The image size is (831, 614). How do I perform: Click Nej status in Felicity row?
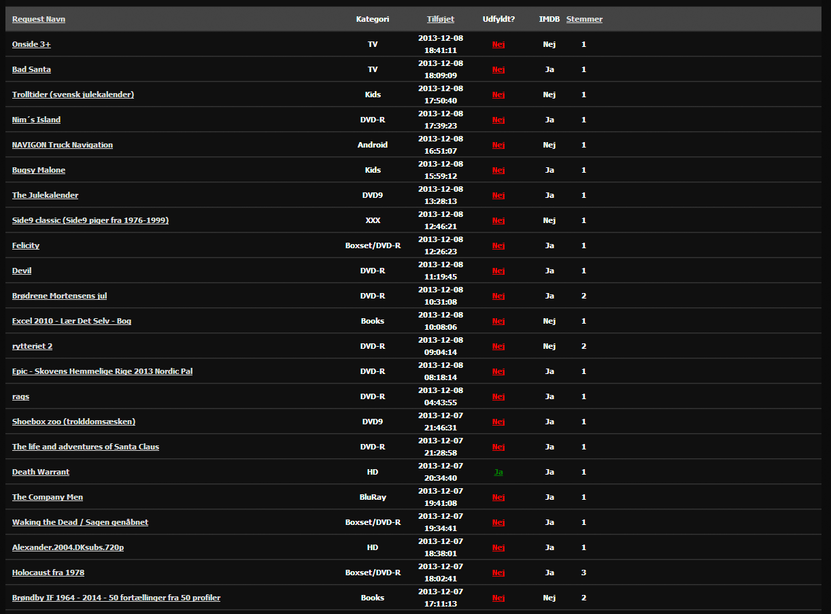tap(498, 245)
